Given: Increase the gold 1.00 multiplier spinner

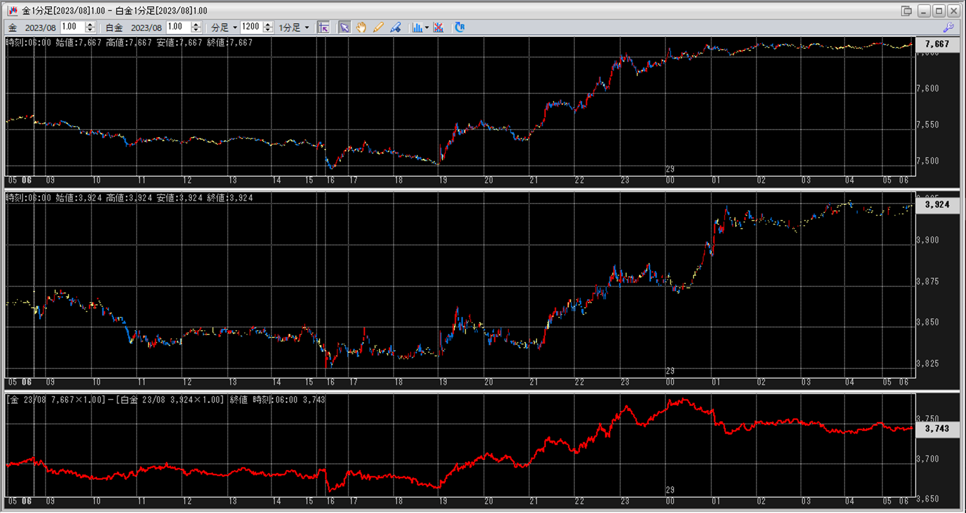Looking at the screenshot, I should tap(90, 25).
